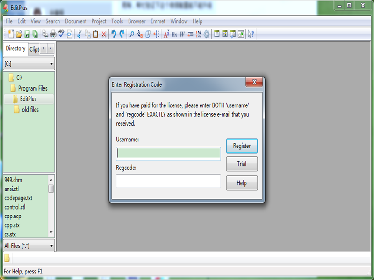Click the Save icon in toolbar
This screenshot has width=374, height=280.
pos(27,34)
